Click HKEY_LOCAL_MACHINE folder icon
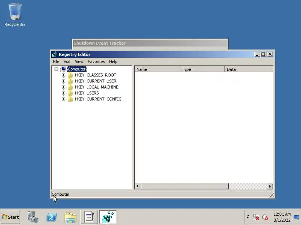 coord(70,87)
